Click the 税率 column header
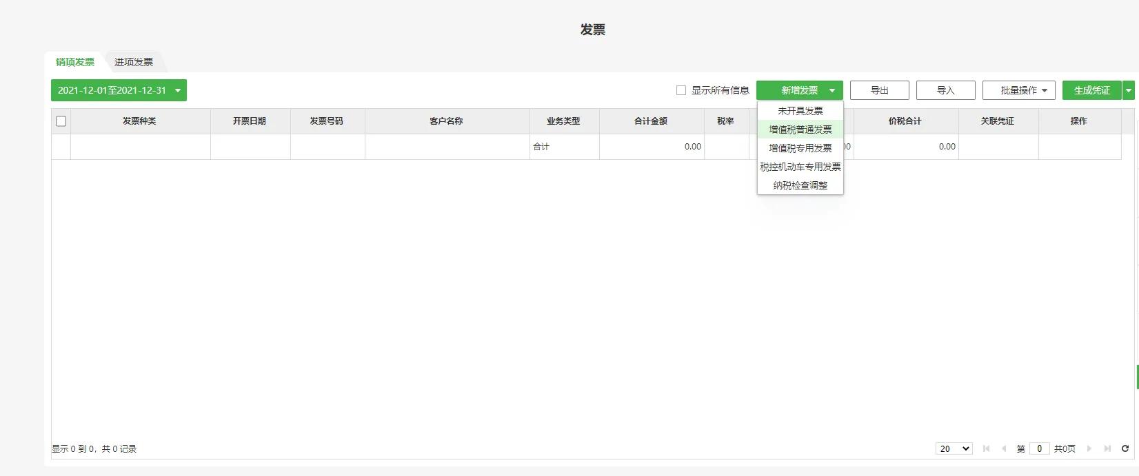Screen dimensions: 1139x476 click(x=726, y=121)
